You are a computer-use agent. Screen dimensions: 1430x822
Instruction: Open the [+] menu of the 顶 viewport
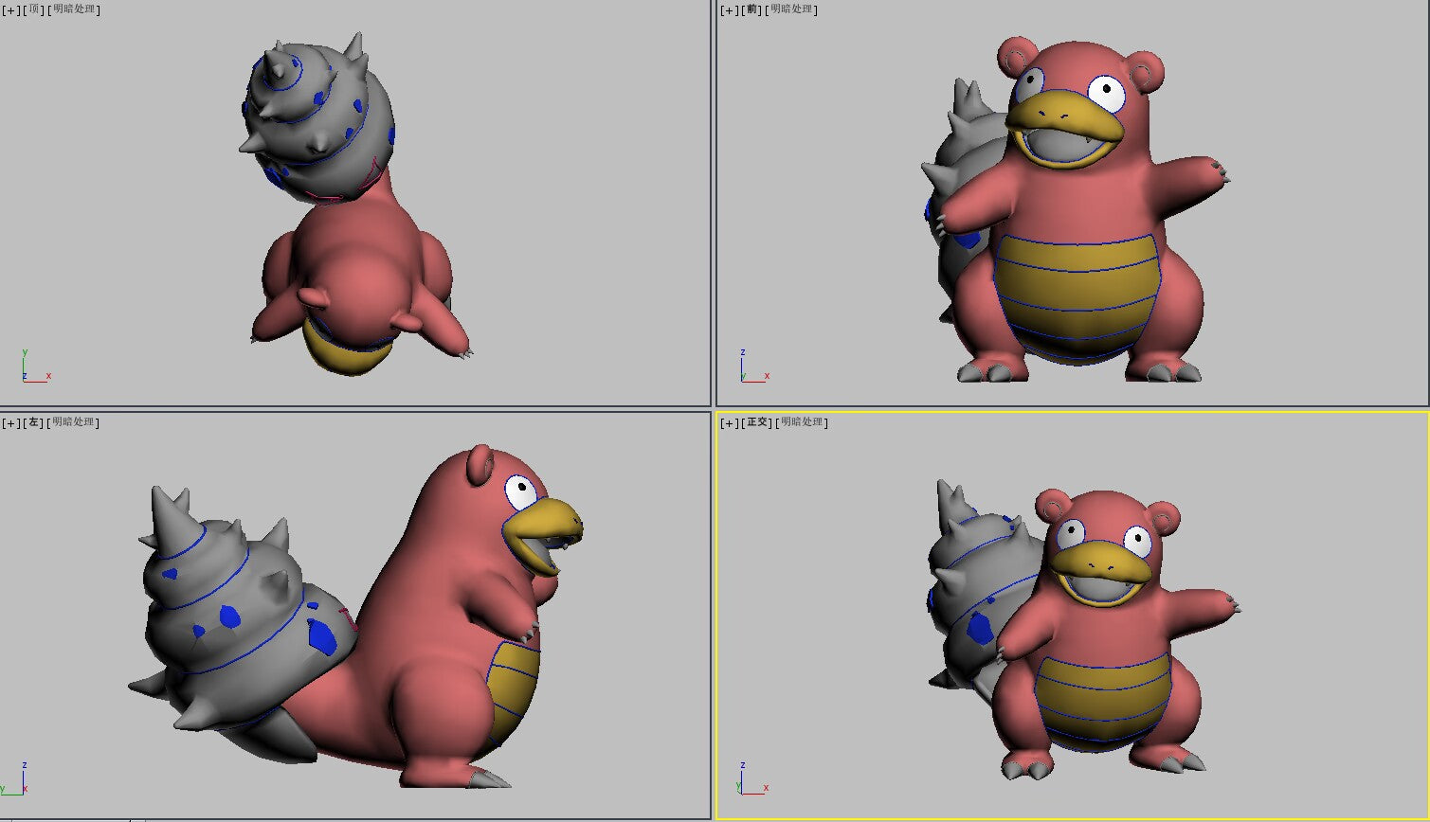coord(10,9)
